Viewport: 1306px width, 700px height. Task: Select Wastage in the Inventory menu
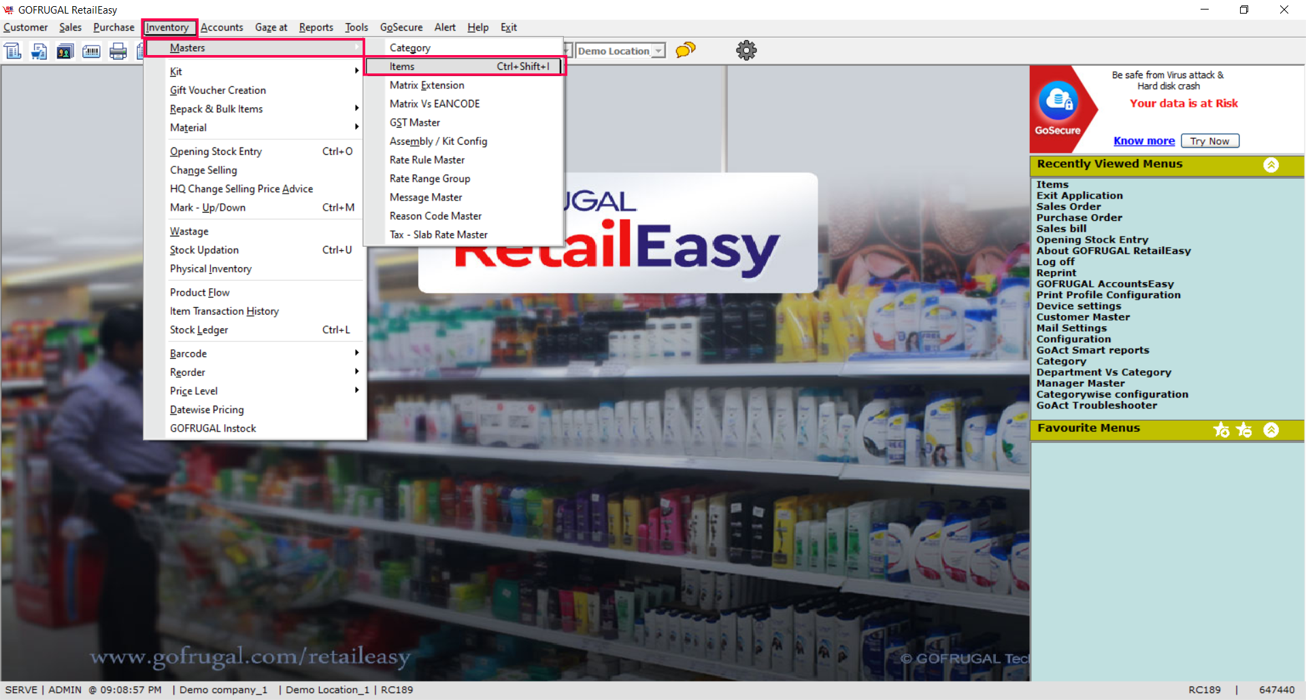[x=255, y=231]
